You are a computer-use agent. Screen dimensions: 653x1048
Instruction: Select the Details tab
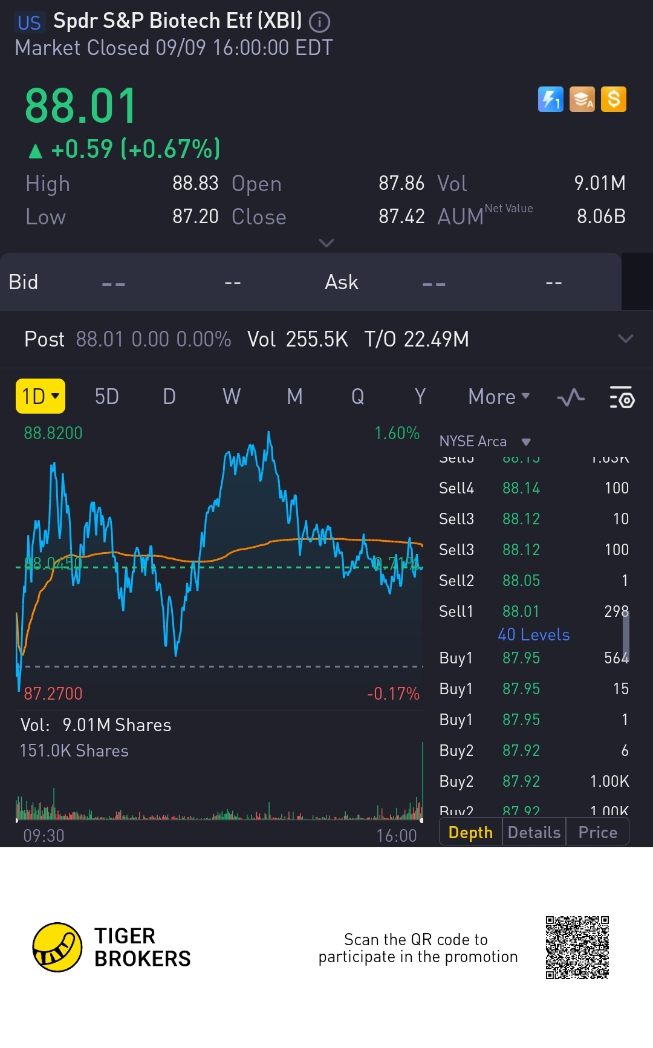[534, 832]
